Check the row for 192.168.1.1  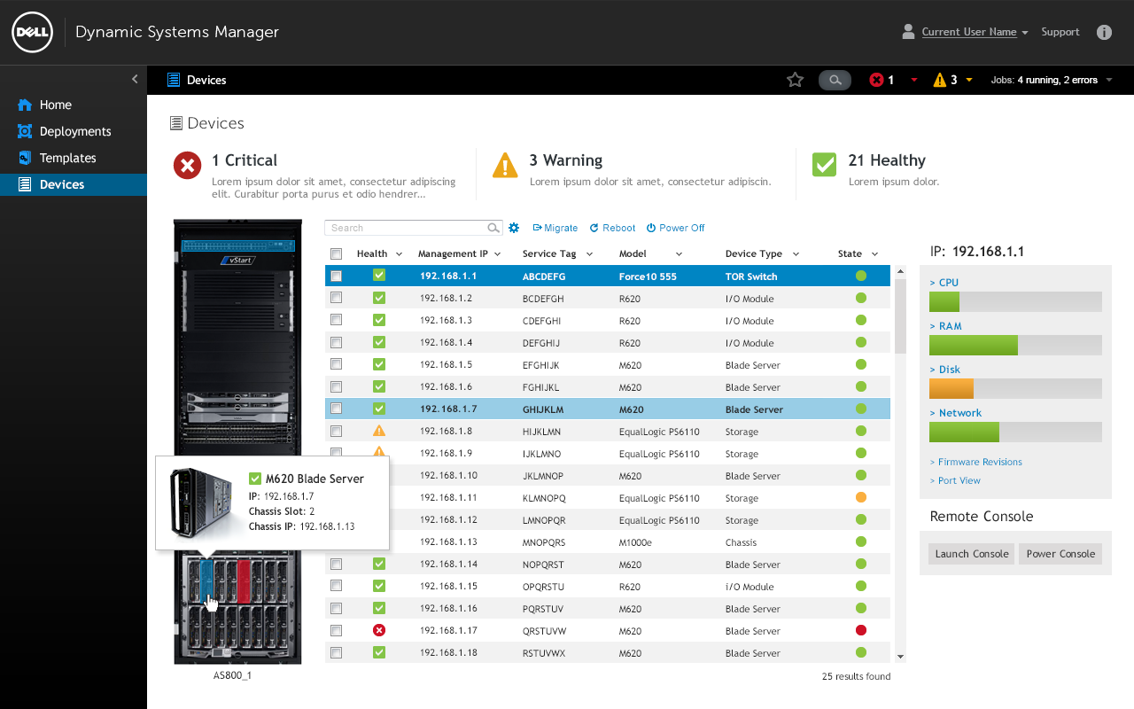[336, 276]
